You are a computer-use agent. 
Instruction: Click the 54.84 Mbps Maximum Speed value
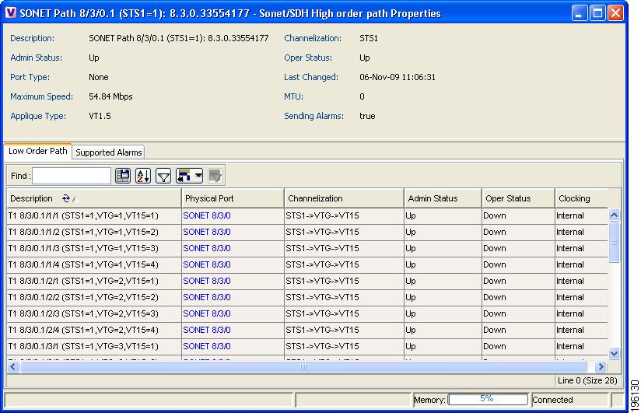[110, 96]
